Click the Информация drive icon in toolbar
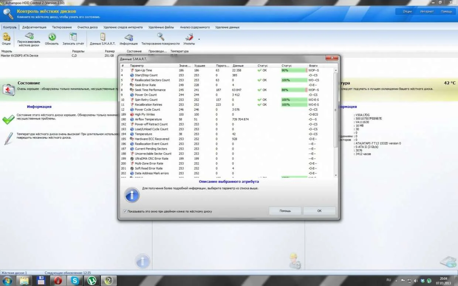458x286 pixels. (x=129, y=37)
